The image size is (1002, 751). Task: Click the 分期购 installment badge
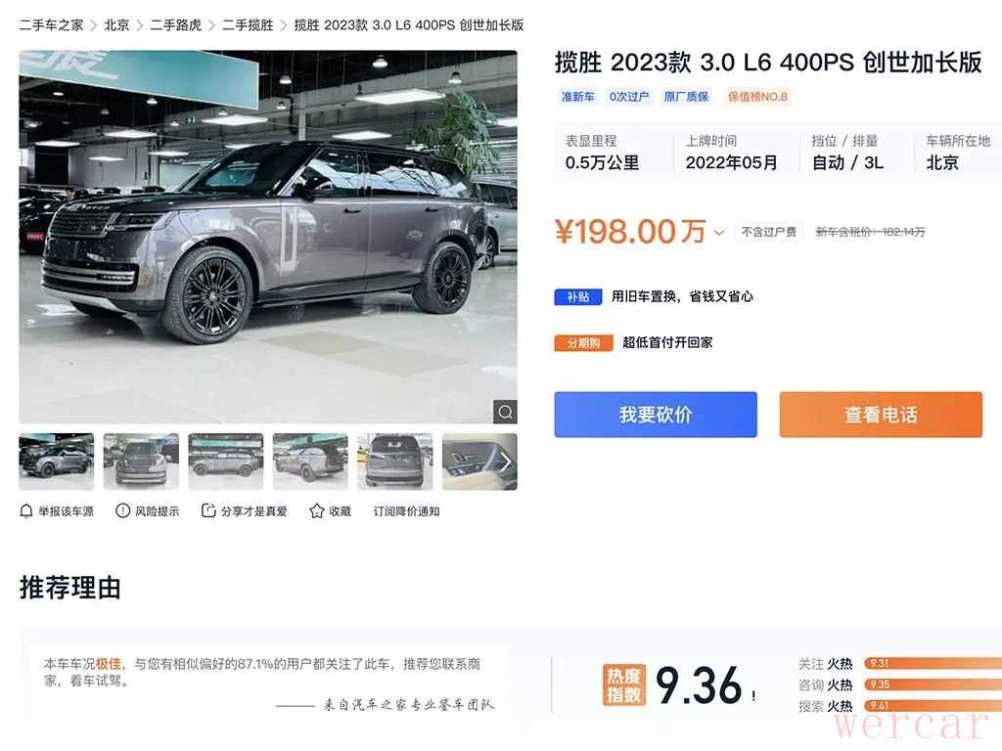point(583,343)
